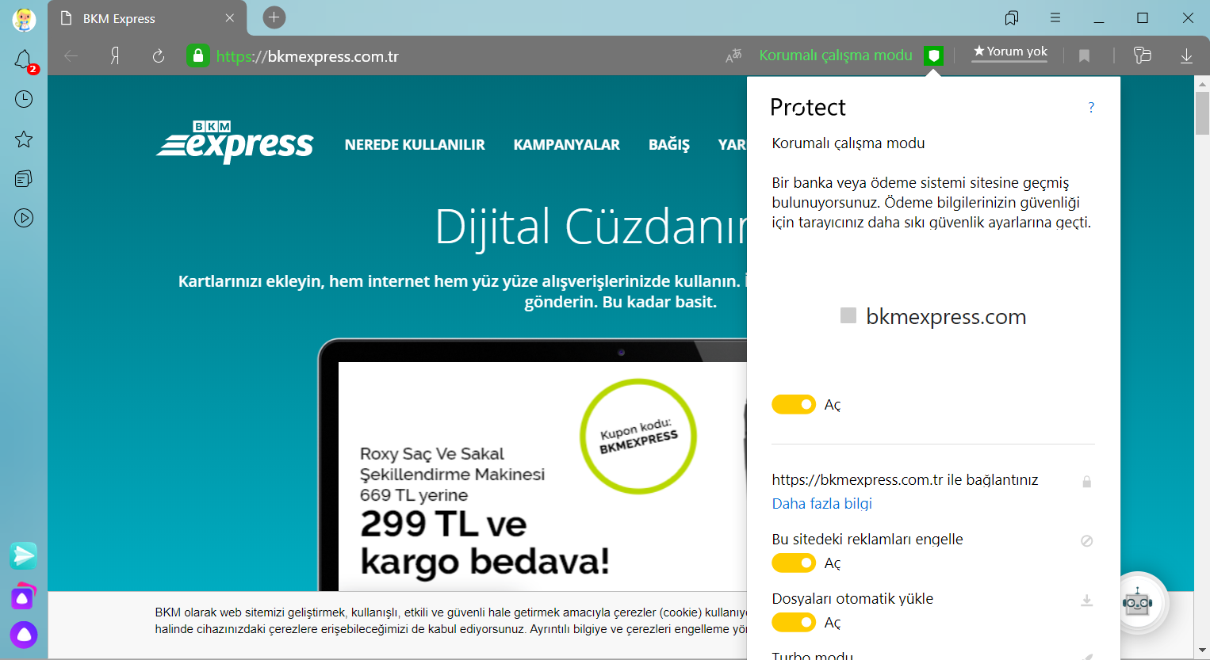1210x660 pixels.
Task: Open the Protect panel help question mark
Action: (x=1091, y=107)
